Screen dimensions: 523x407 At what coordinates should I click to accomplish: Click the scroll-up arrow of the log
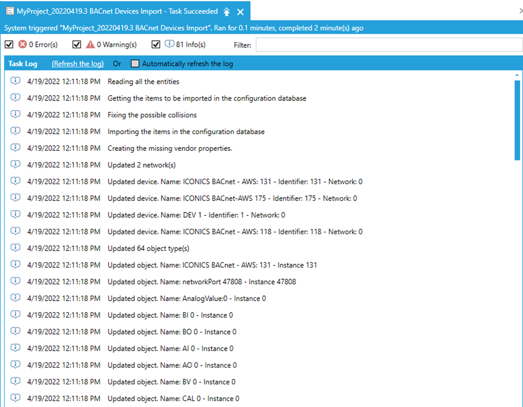coord(517,75)
